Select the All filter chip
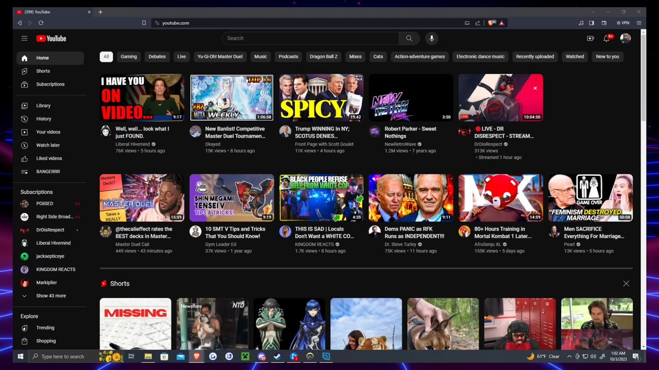 click(x=106, y=57)
